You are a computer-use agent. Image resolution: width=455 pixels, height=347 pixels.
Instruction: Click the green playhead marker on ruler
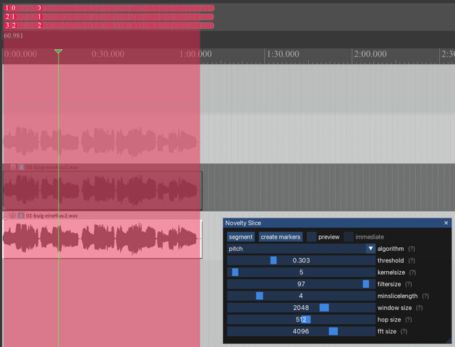[x=59, y=51]
